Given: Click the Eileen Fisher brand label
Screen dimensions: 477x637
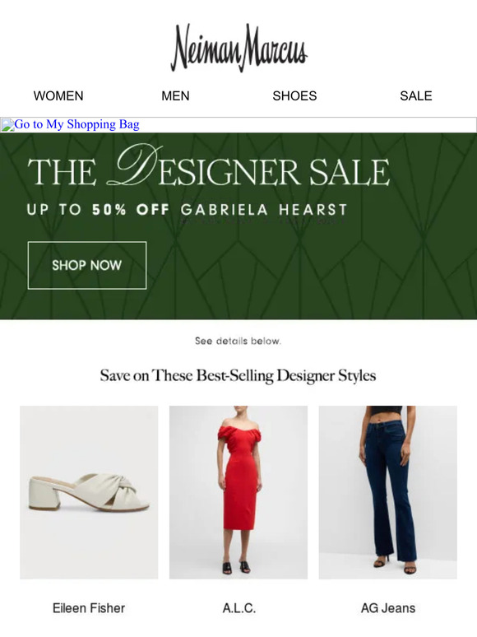Looking at the screenshot, I should [x=89, y=608].
